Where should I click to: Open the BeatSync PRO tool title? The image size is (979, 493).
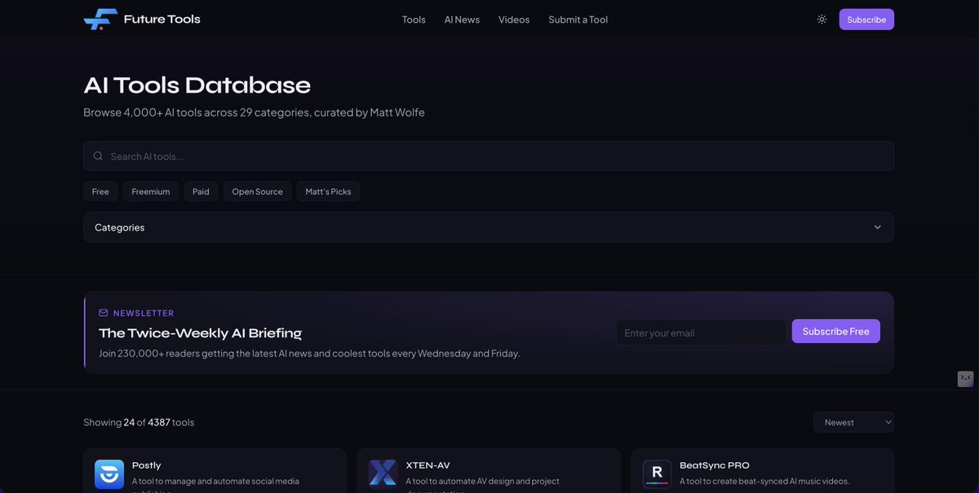[x=715, y=465]
